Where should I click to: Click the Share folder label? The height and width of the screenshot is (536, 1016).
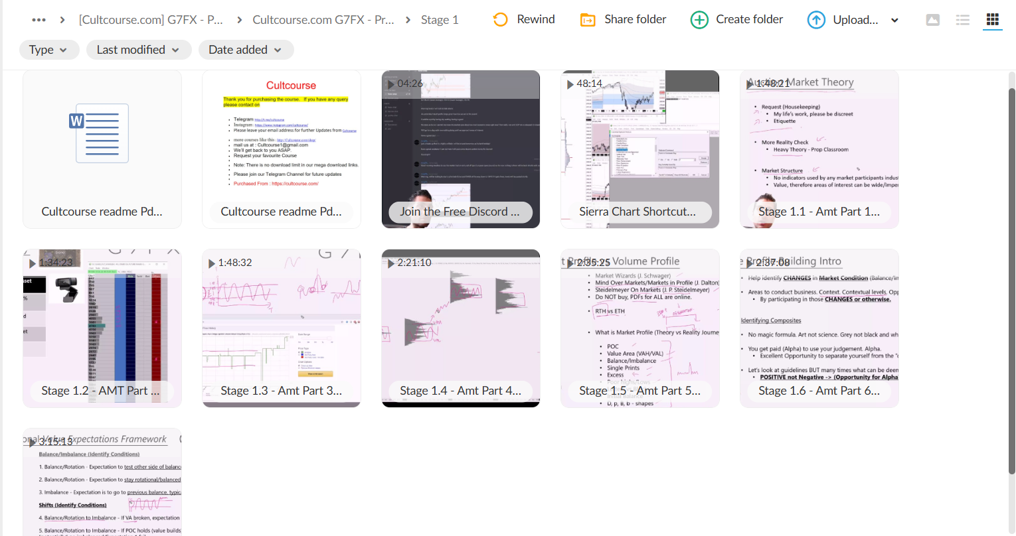click(x=635, y=19)
